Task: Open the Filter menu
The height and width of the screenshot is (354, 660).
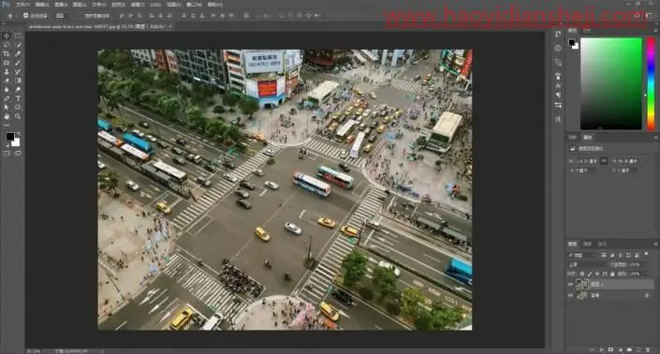Action: coord(138,5)
